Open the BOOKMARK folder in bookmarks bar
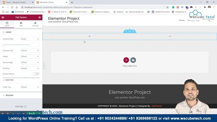 click(x=18, y=12)
